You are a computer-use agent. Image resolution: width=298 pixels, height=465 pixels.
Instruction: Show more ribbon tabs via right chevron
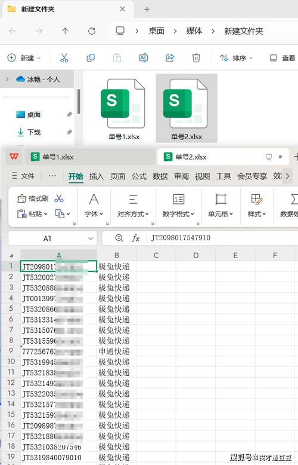(x=287, y=176)
